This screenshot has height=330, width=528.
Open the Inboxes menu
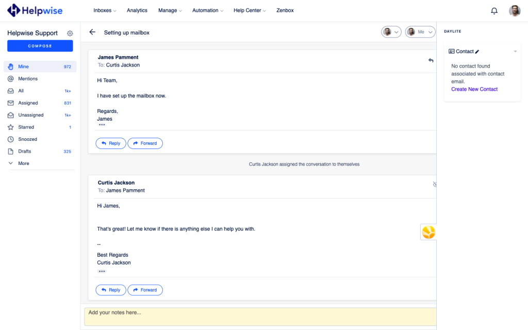105,10
